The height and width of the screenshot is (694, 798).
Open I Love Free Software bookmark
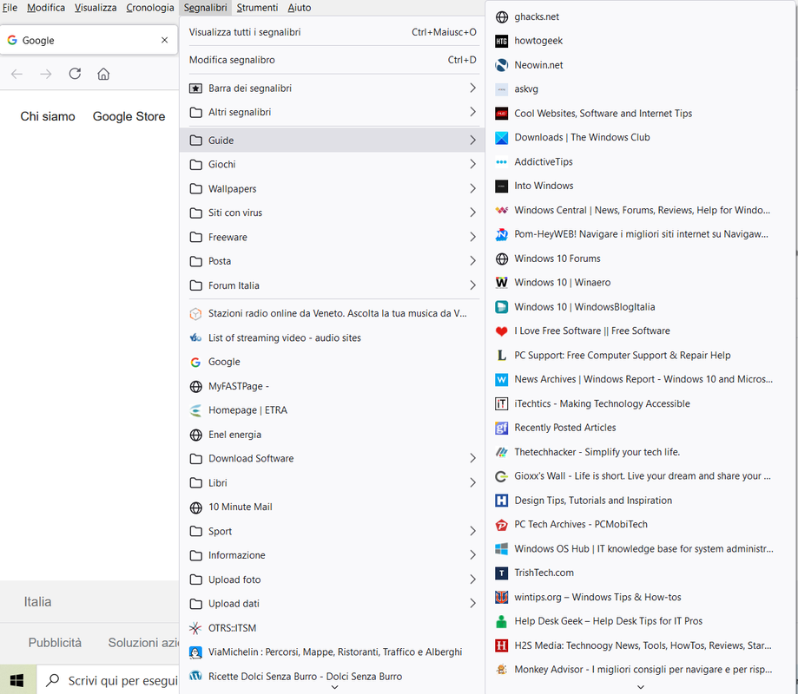pyautogui.click(x=639, y=331)
